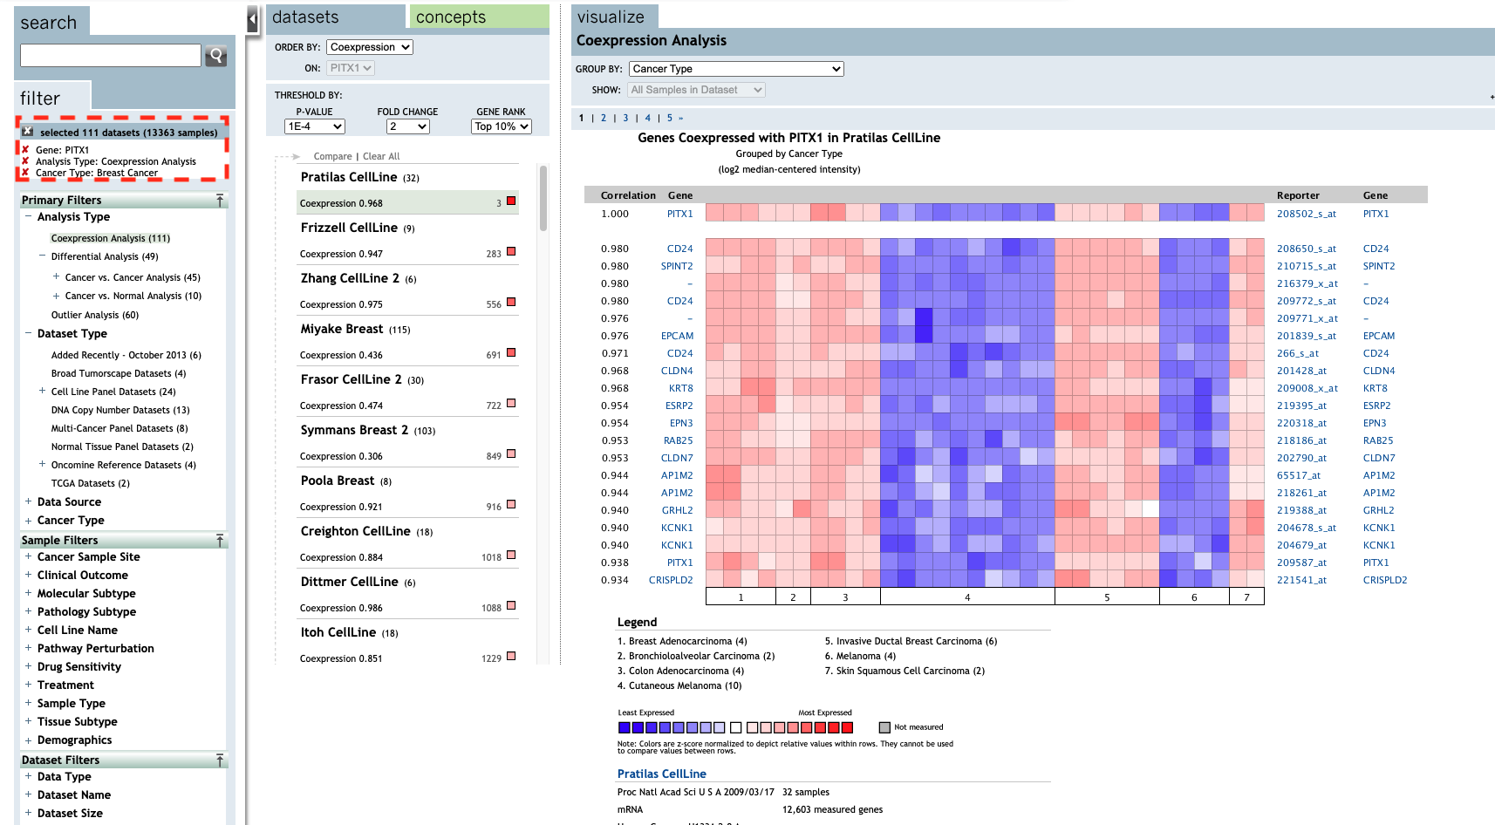Screen dimensions: 1495x825
Task: Click the Dataset Filters collapse arrow icon
Action: click(x=220, y=760)
